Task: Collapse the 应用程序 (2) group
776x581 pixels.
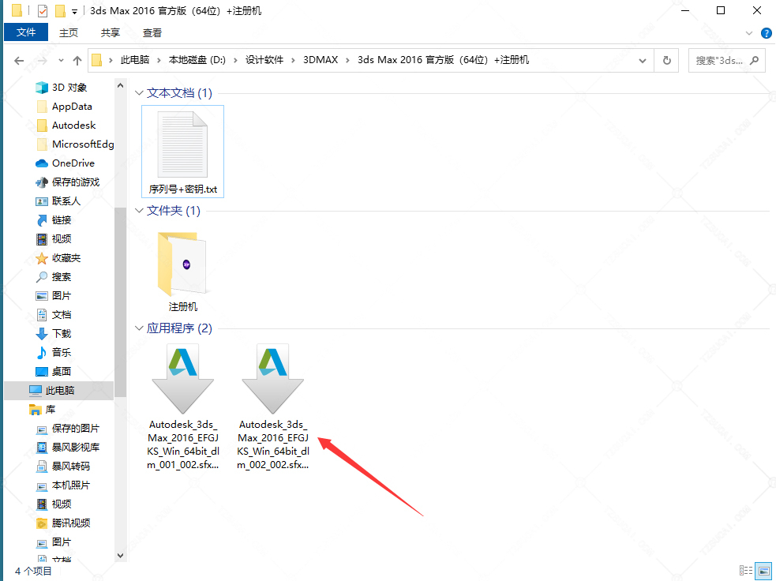Action: [x=139, y=328]
